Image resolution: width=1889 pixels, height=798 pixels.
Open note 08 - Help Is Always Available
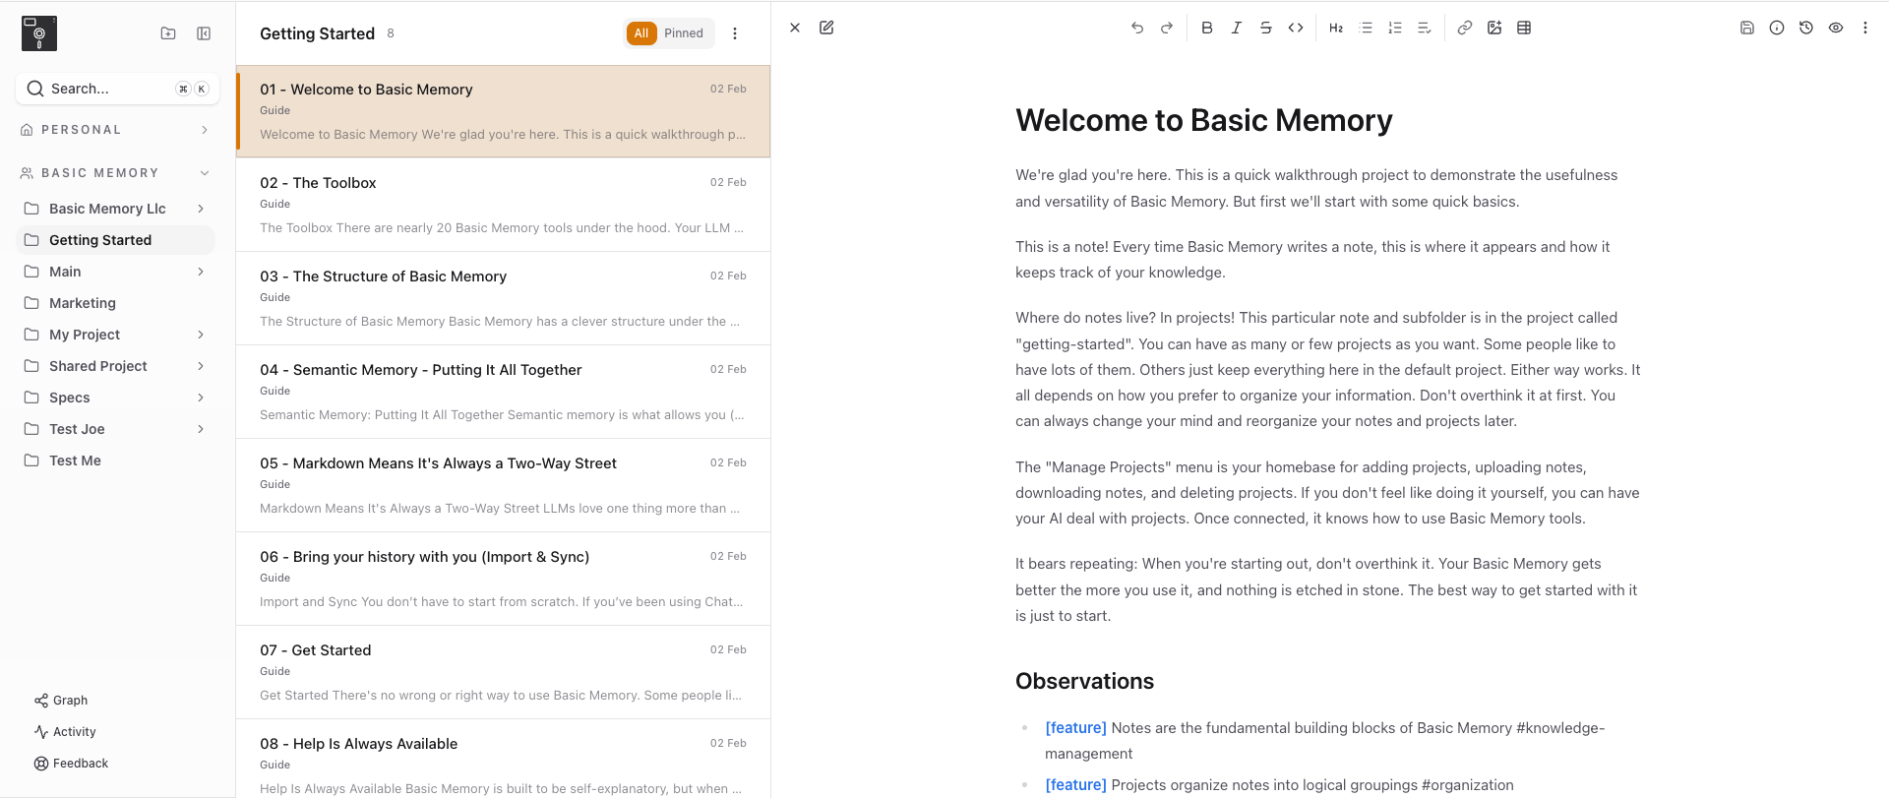(x=503, y=759)
